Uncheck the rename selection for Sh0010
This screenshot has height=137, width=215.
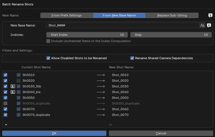[5, 75]
